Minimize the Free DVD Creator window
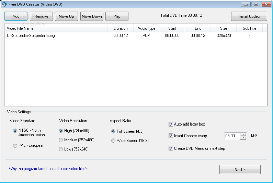Viewport: 273px width, 183px height. 246,4
